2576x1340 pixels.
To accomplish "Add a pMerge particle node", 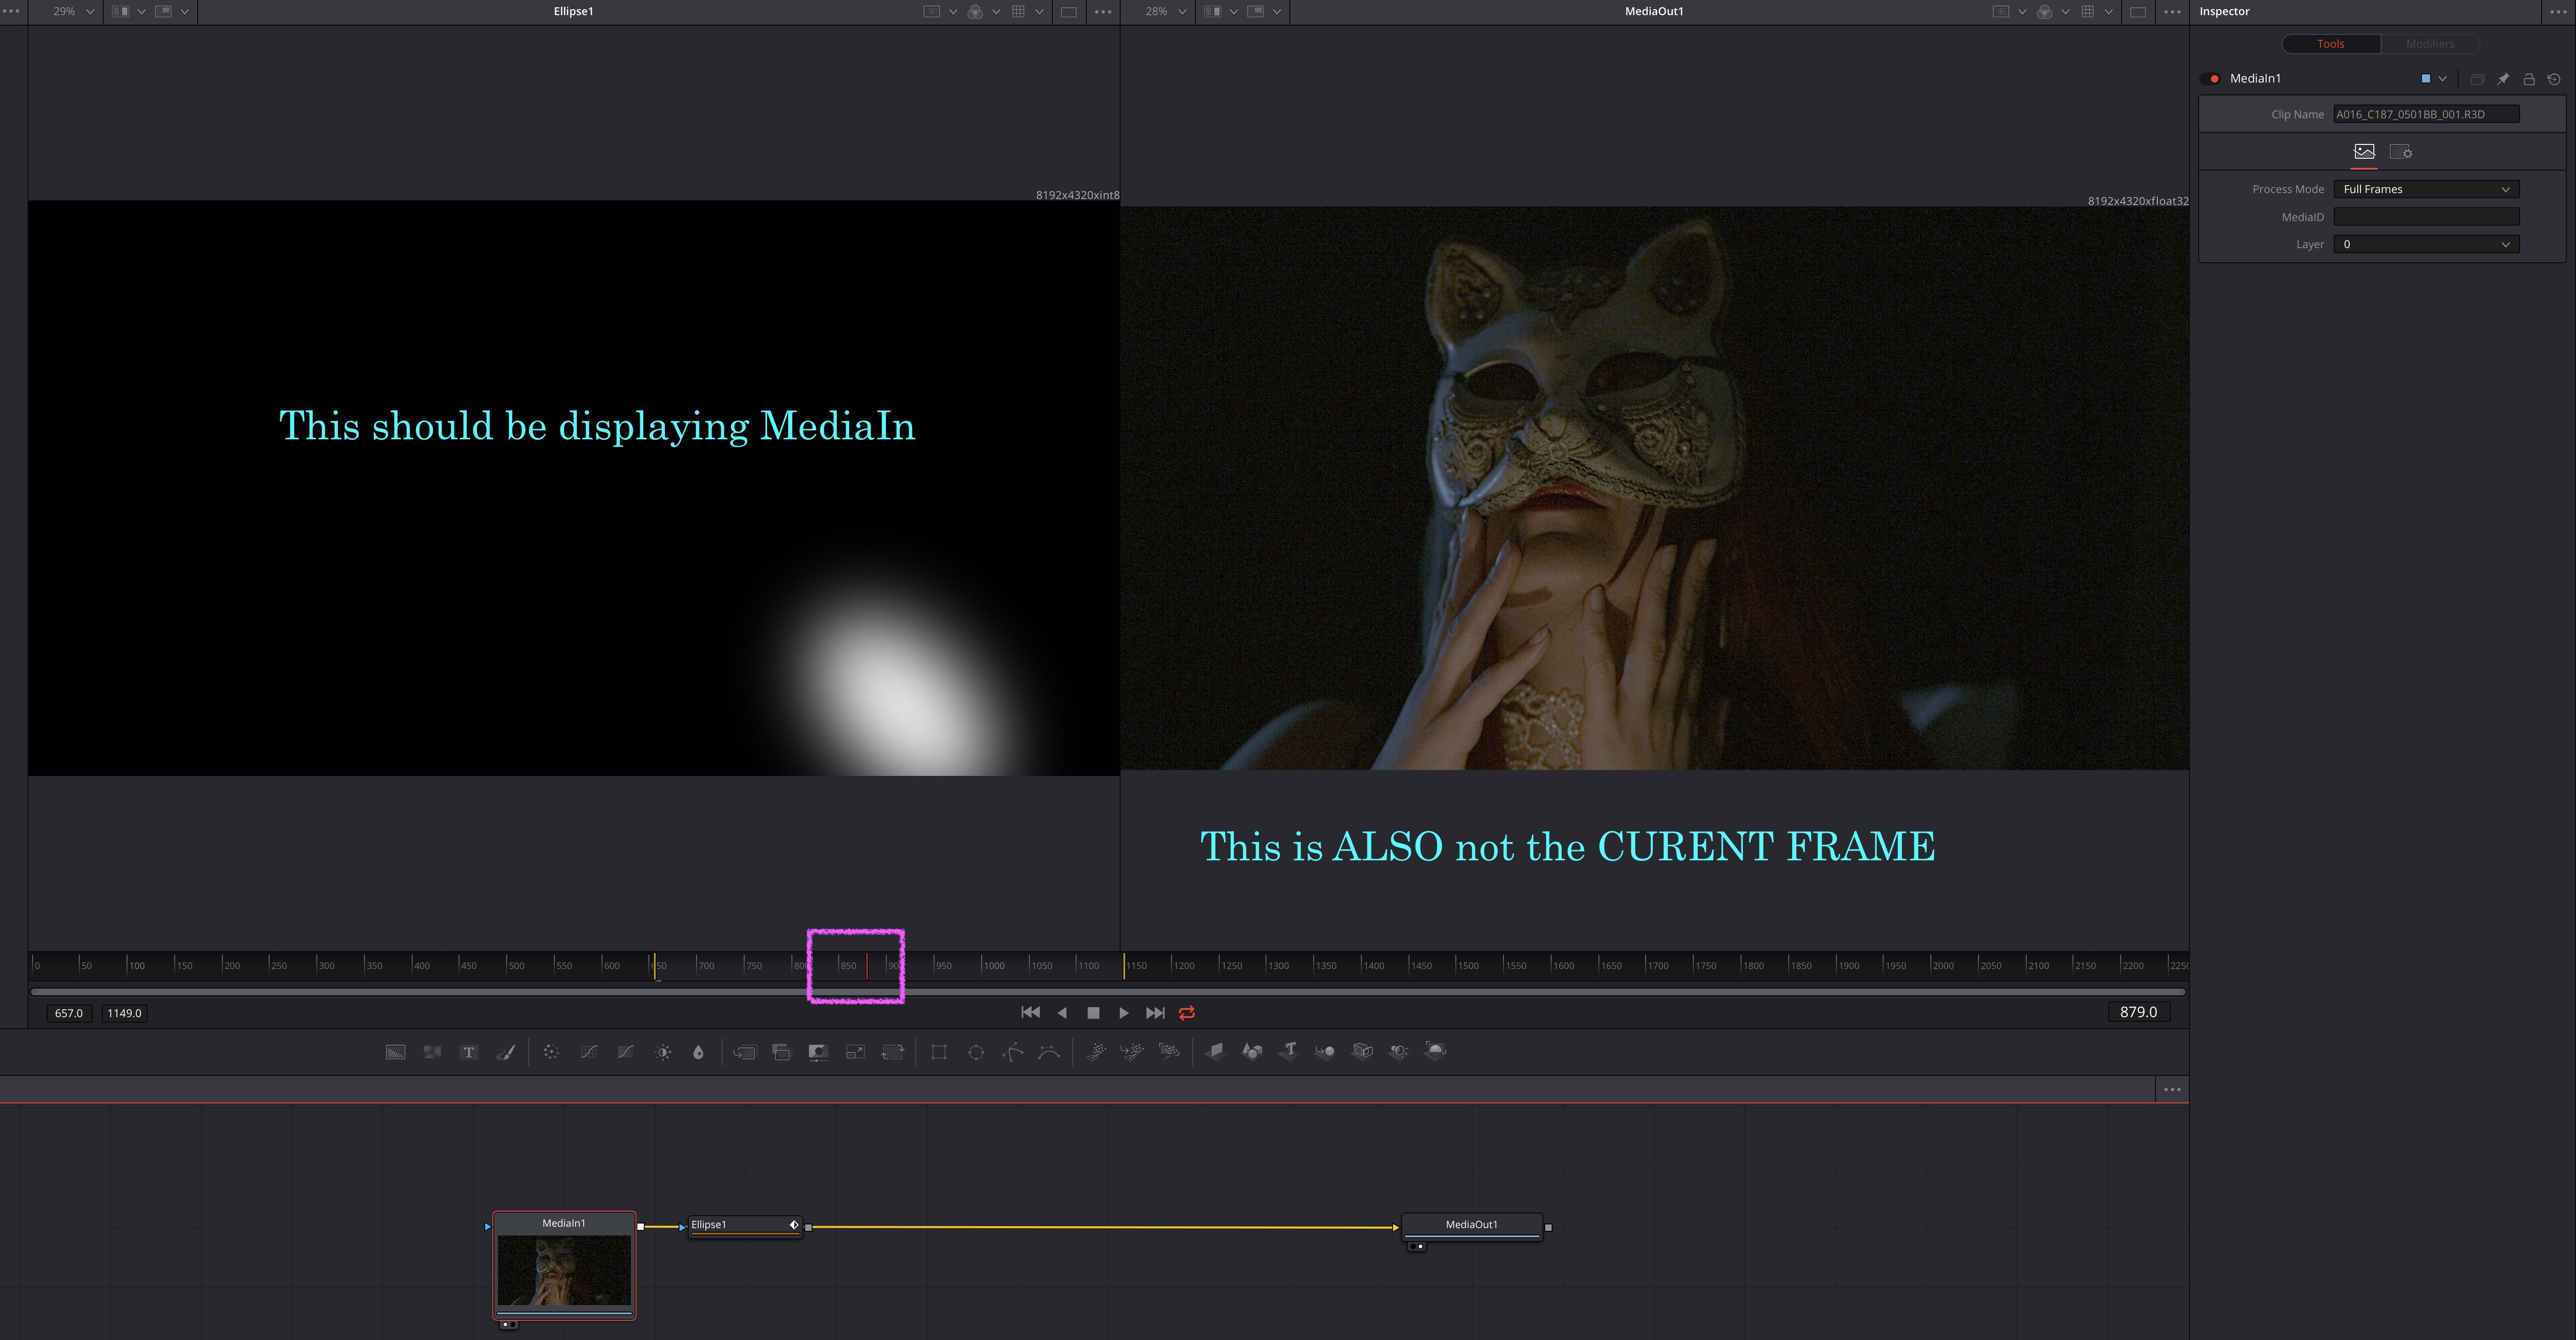I will [x=1132, y=1051].
